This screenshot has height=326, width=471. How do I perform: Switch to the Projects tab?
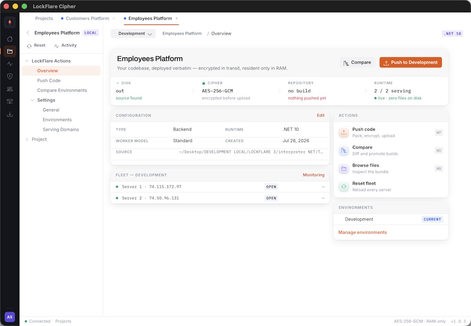coord(44,18)
